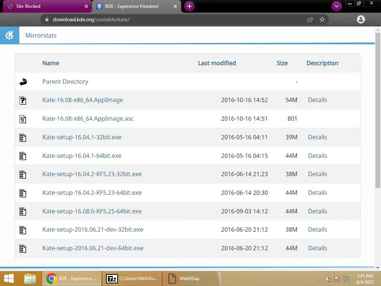The width and height of the screenshot is (381, 286).
Task: Open Details for Kate-setup-16.04.2-KF5.23-64bit.exe
Action: (317, 193)
